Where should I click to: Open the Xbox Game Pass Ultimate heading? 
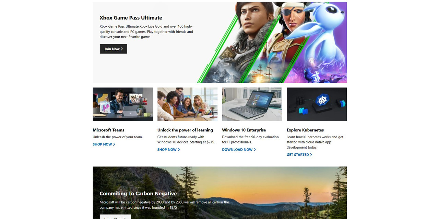point(131,18)
